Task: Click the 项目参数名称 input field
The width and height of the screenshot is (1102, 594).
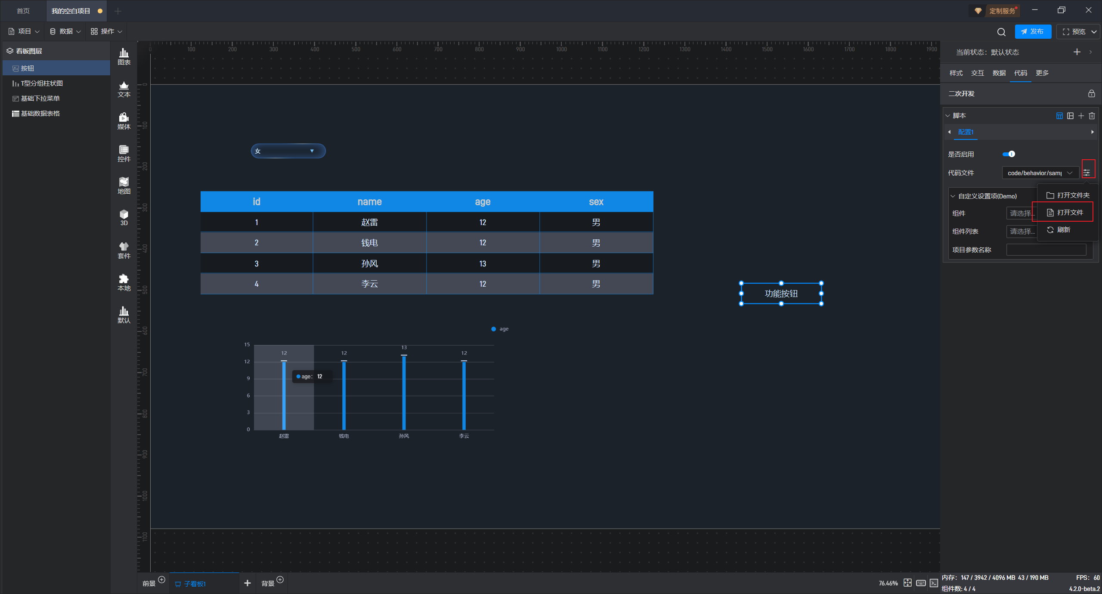Action: pos(1046,250)
